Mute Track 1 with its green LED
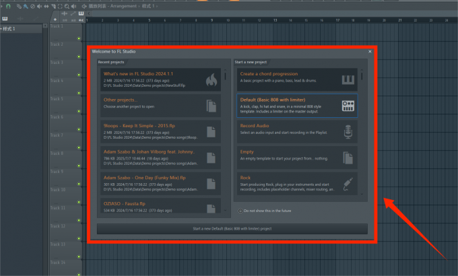This screenshot has height=276, width=458. tap(79, 38)
